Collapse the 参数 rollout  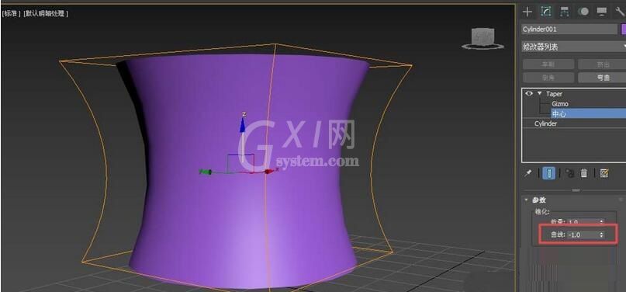526,200
